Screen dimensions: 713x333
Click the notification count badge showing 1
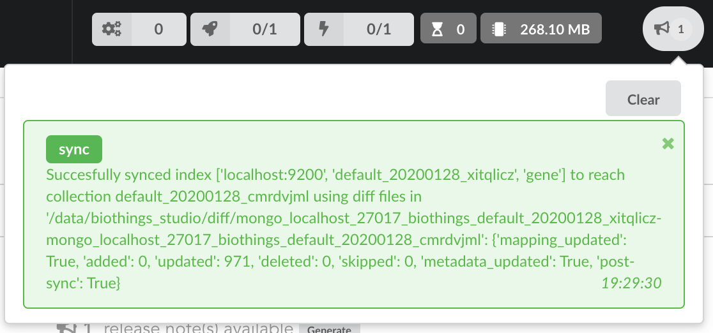coord(680,29)
